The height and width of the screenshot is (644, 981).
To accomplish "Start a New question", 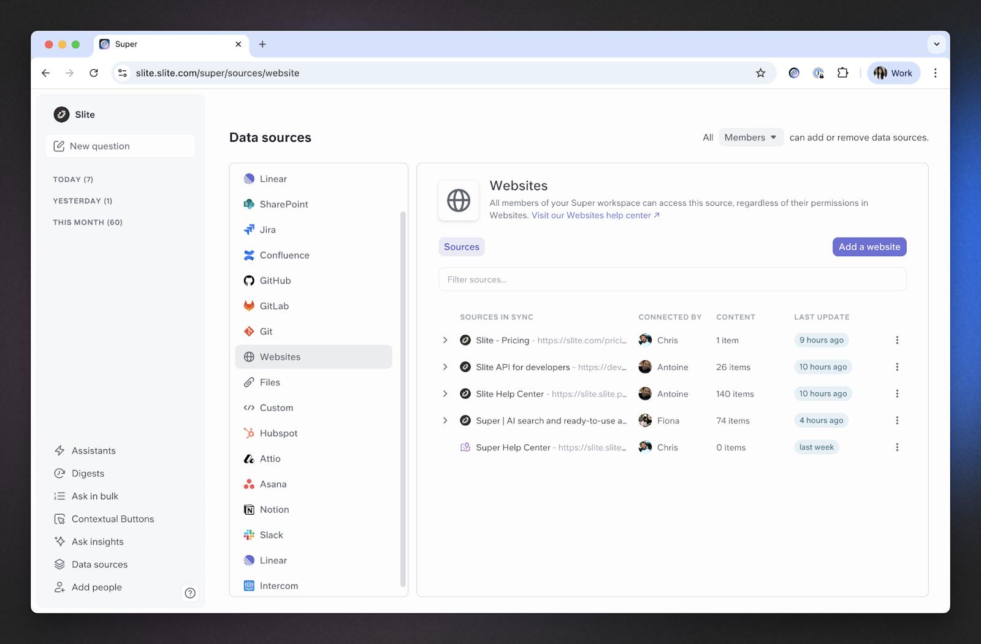I will pos(120,146).
